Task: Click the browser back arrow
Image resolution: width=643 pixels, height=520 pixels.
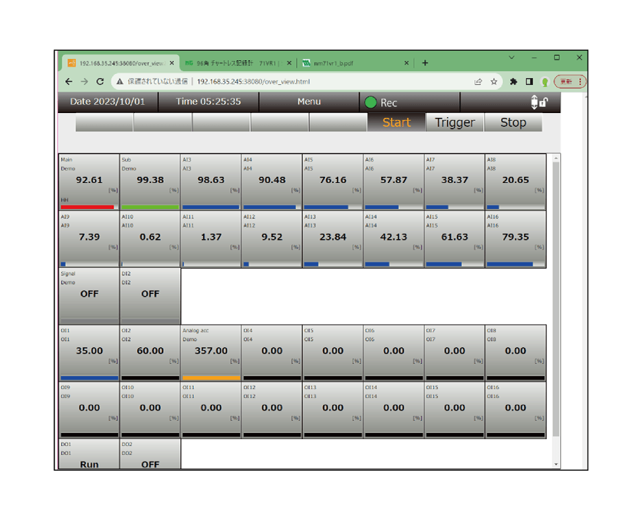Action: (x=69, y=82)
